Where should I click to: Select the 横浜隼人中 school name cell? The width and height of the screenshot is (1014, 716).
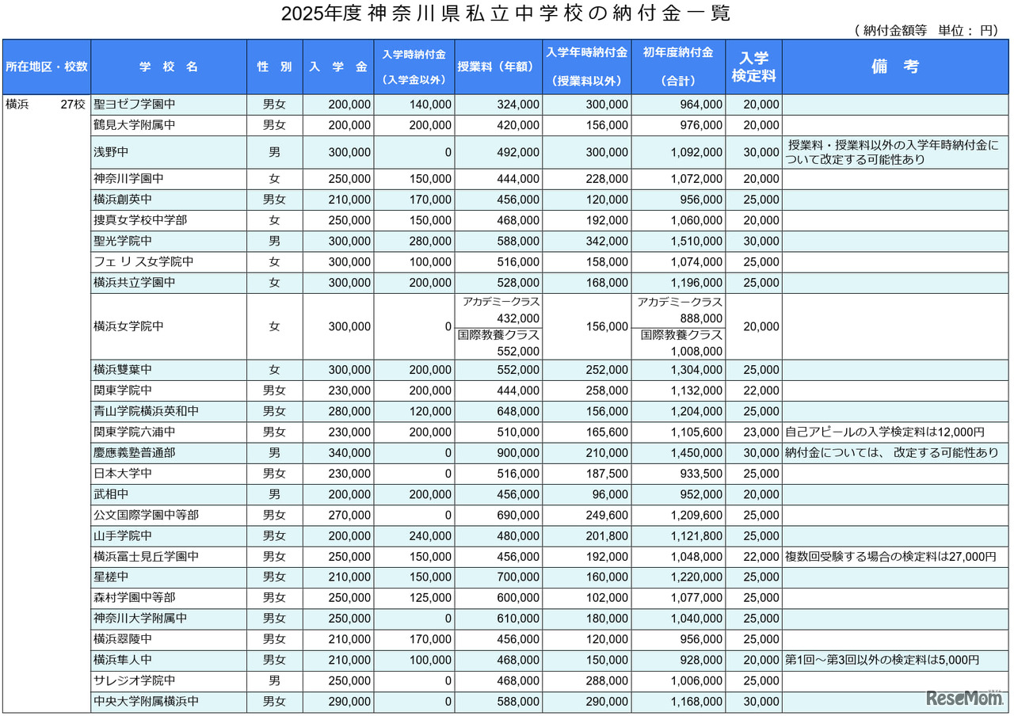pos(169,660)
